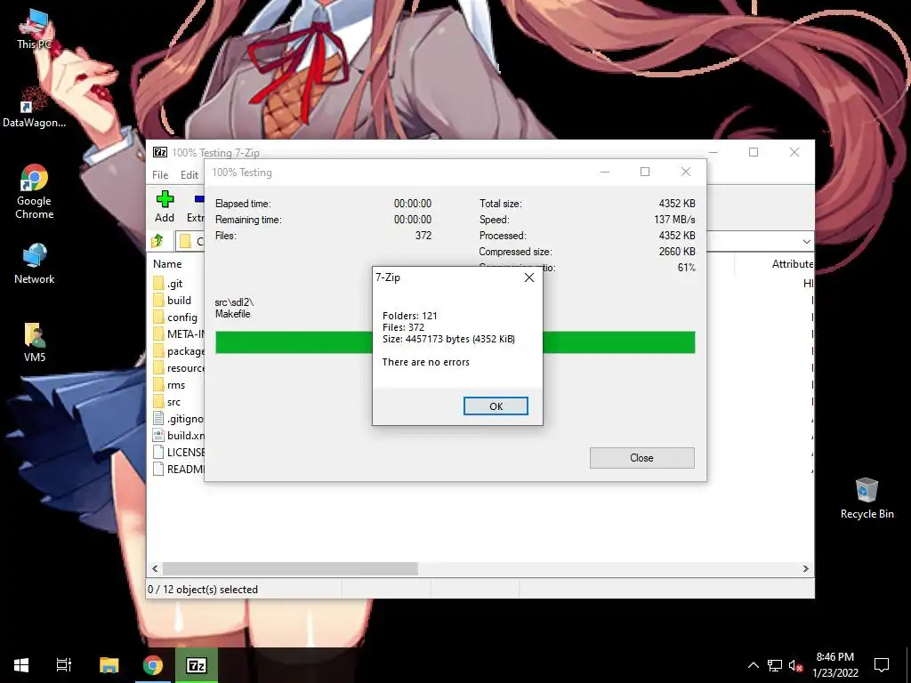This screenshot has width=911, height=683.
Task: Sort by the Name column header
Action: click(167, 263)
